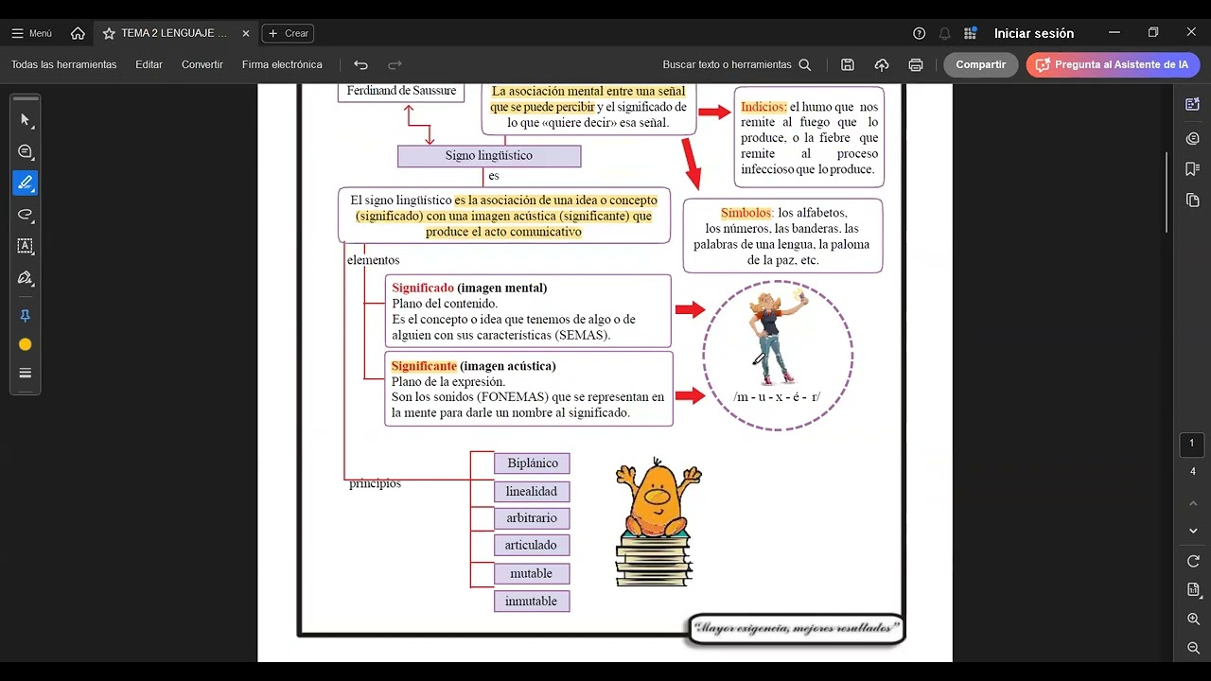The width and height of the screenshot is (1211, 681).
Task: Open Todas las herramientas
Action: tap(63, 64)
